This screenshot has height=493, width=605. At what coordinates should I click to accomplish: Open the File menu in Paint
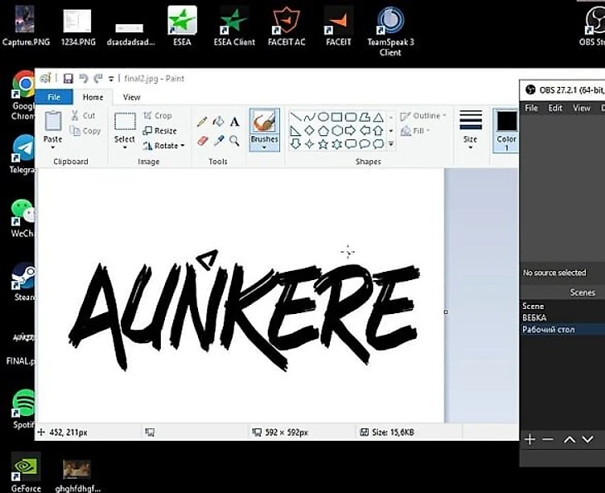click(x=54, y=97)
